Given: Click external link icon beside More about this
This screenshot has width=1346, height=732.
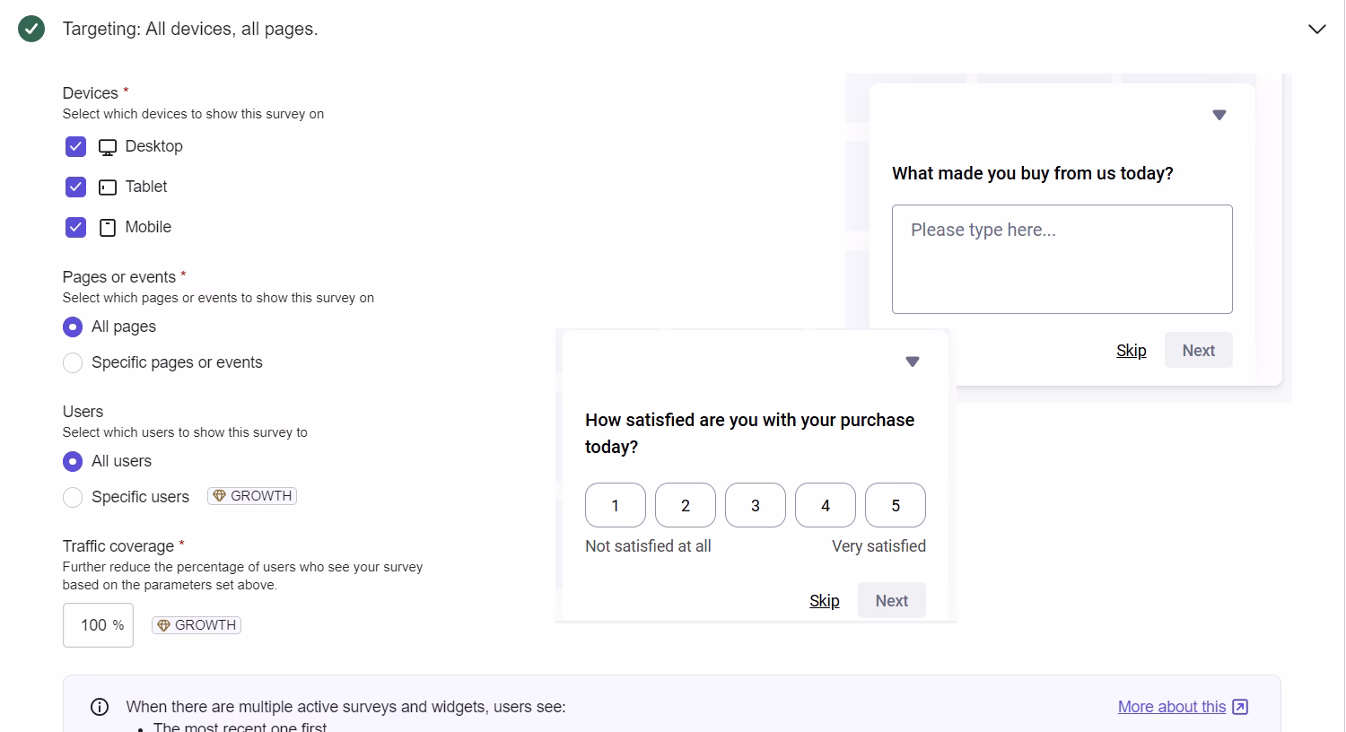Looking at the screenshot, I should [1240, 707].
